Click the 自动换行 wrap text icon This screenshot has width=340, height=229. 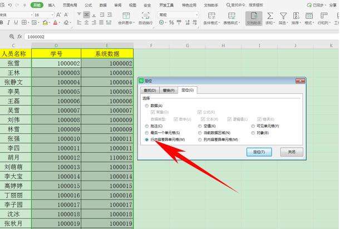coord(145,16)
